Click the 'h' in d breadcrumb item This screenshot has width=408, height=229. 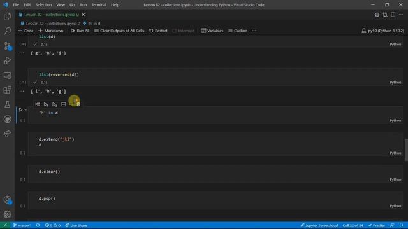pyautogui.click(x=92, y=24)
